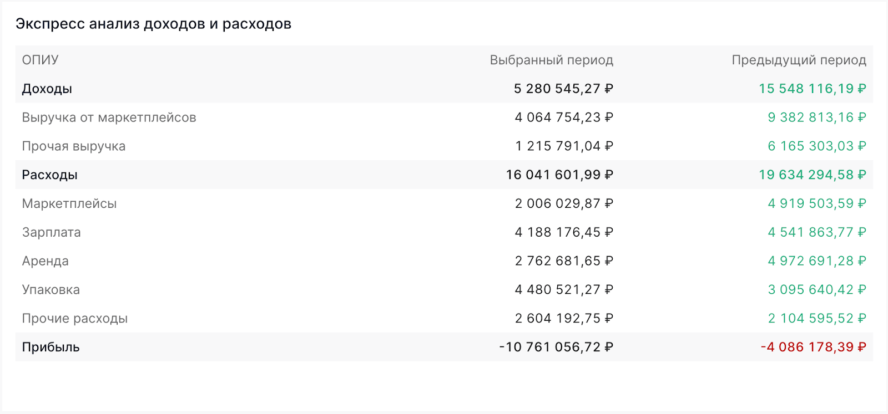This screenshot has width=888, height=414.
Task: Click the negative profit value -10 761 056,72 ₽
Action: pos(556,347)
